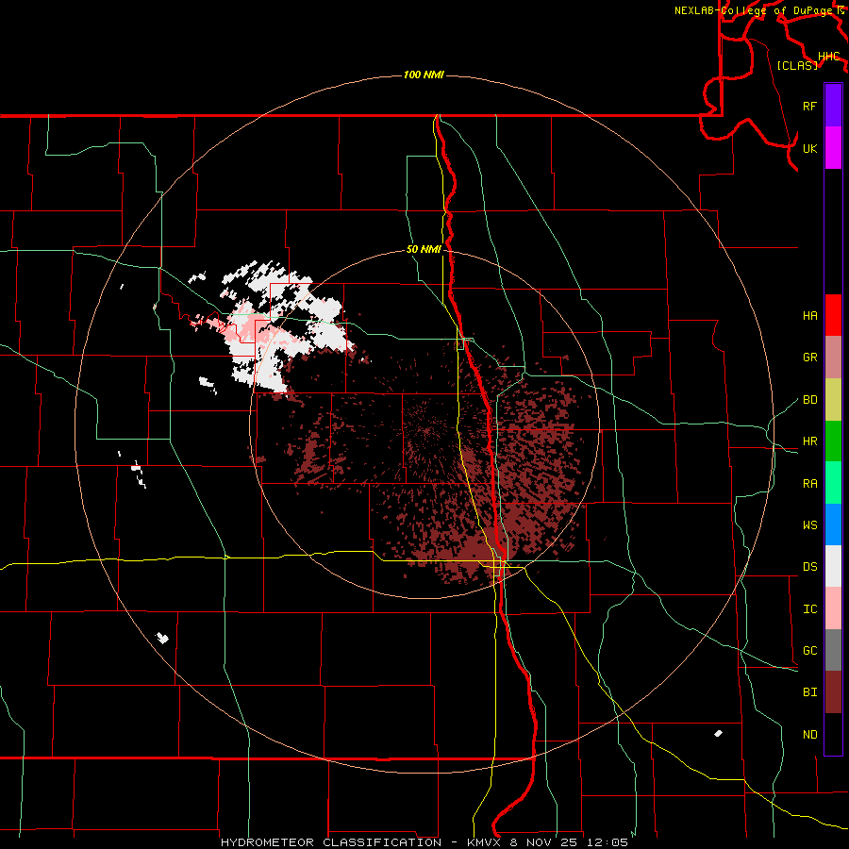The width and height of the screenshot is (849, 849).
Task: Click the HA red legend swatch
Action: coord(833,315)
